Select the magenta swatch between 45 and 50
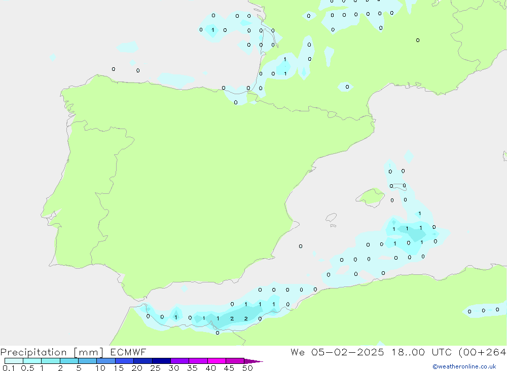The image size is (507, 371). pos(235,361)
